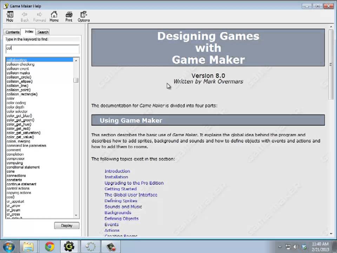
Task: Select 'cr_appstart' index entry
Action: [x=15, y=201]
